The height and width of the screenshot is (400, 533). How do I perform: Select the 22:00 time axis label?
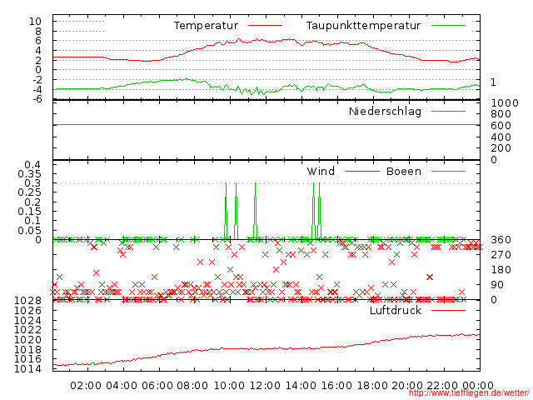point(442,386)
